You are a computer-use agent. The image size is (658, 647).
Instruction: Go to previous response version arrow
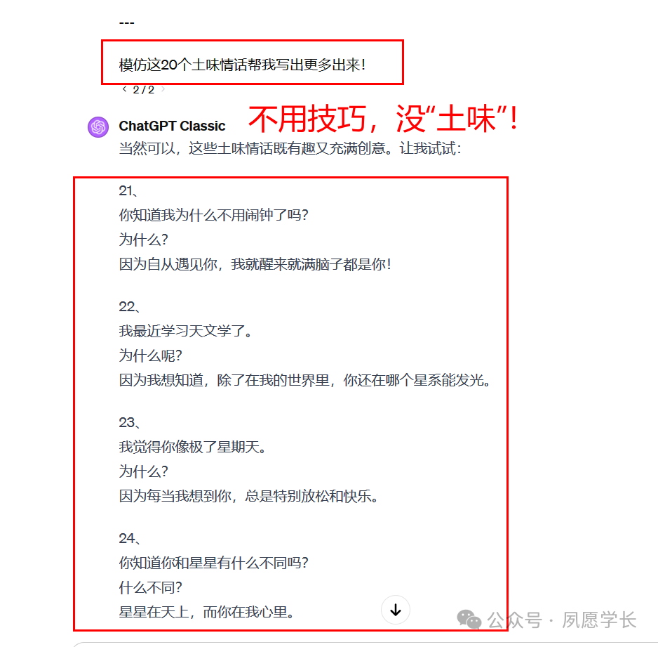tap(125, 89)
